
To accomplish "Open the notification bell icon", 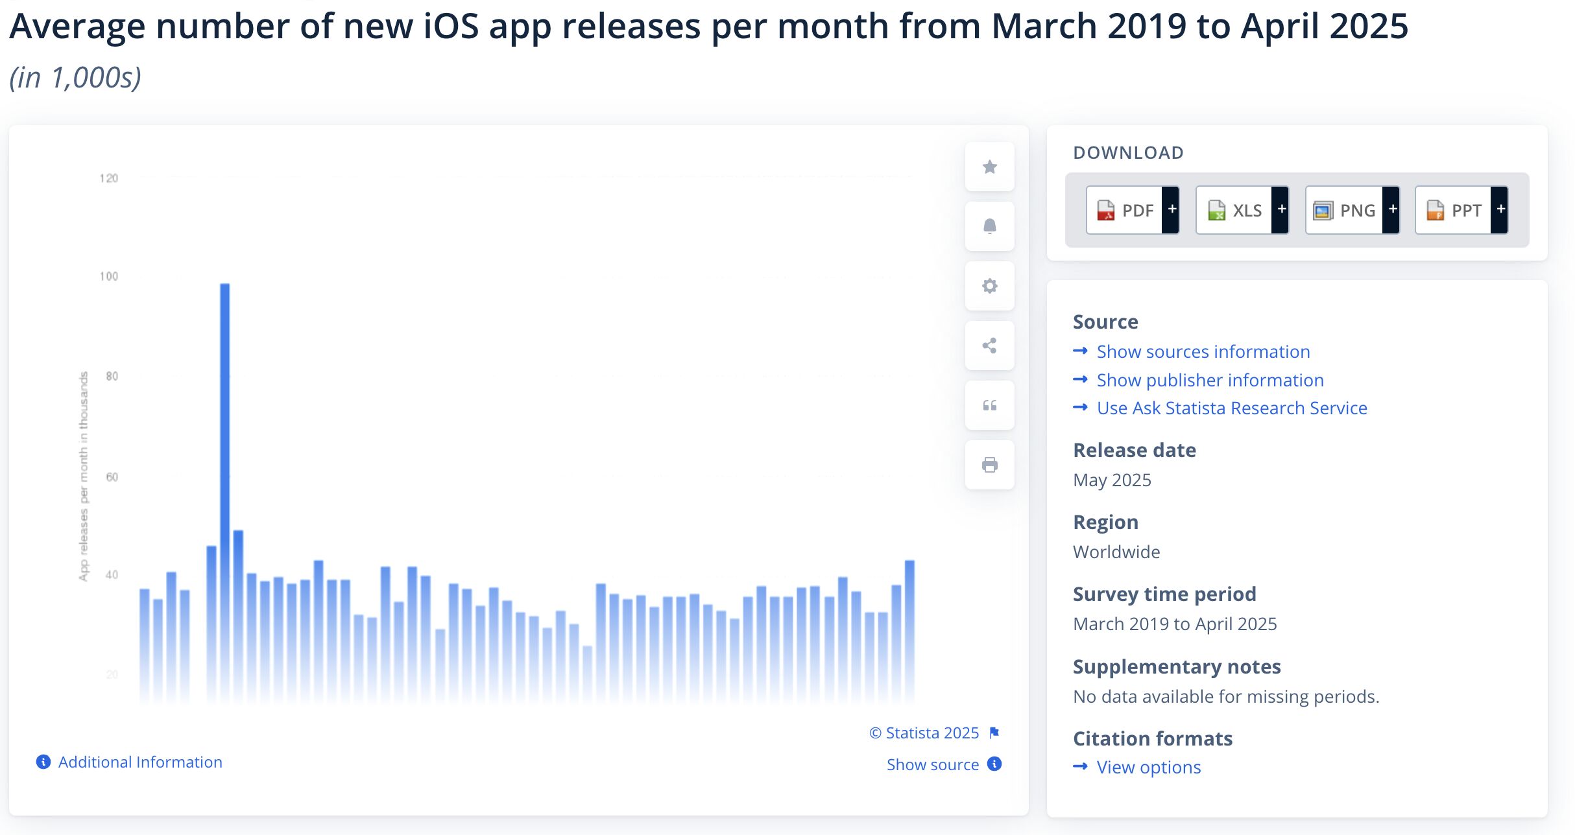I will click(989, 226).
